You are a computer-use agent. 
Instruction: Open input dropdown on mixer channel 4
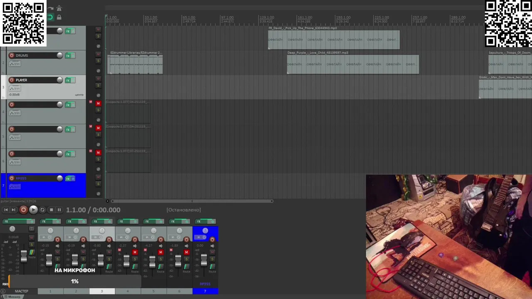coord(123,238)
